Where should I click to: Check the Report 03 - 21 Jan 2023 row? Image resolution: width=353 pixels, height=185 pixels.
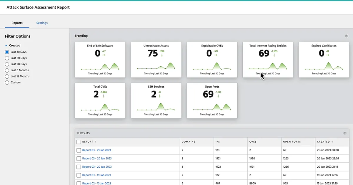click(x=79, y=150)
